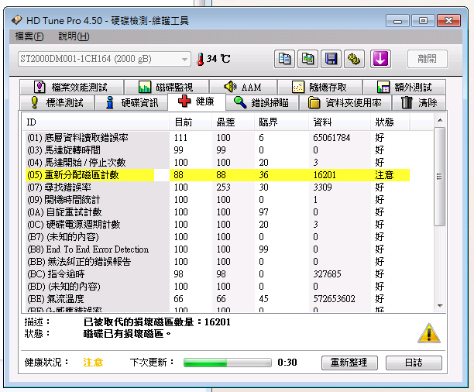Viewport: 474px width, 392px height.
Task: Click the orange 注意 health status text
Action: pos(93,363)
